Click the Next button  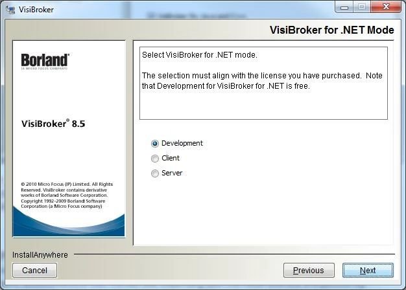[x=368, y=271]
